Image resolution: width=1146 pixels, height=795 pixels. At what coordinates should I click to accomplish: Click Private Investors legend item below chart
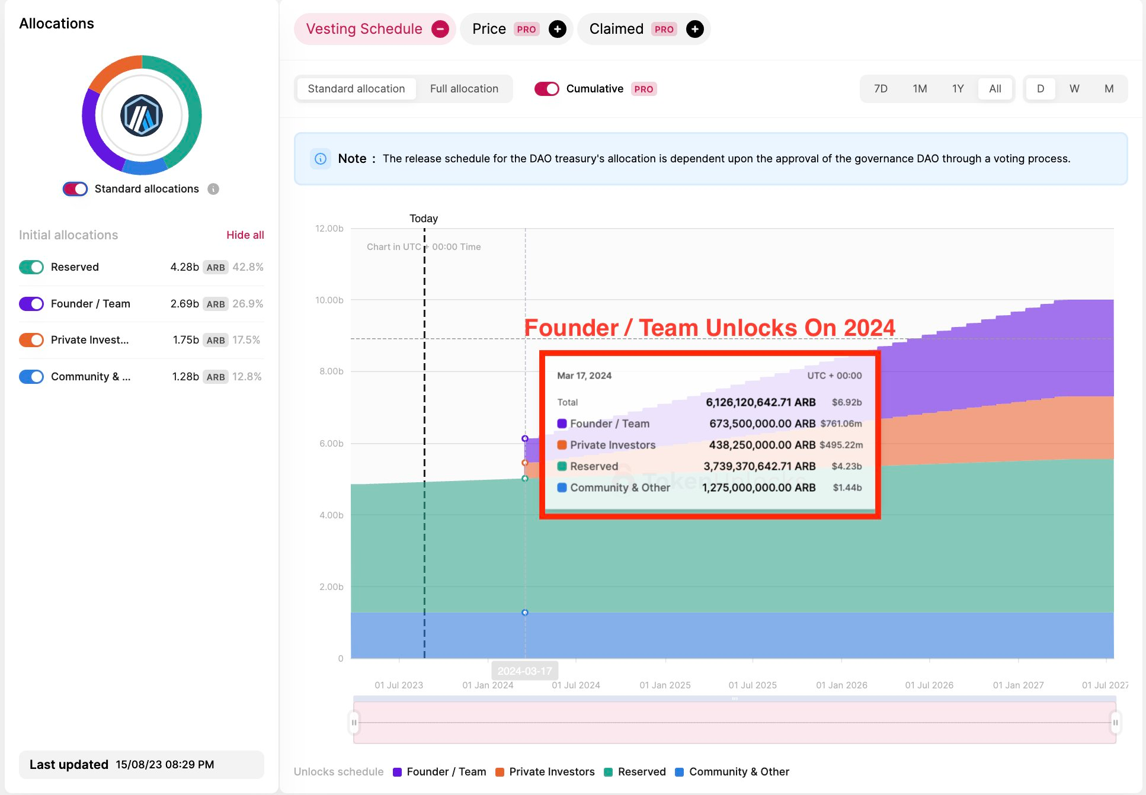tap(551, 772)
